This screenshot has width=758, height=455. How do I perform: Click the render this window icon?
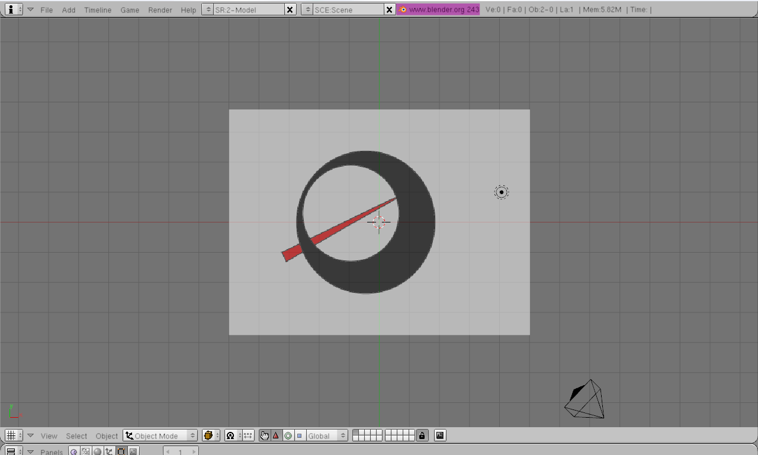440,435
